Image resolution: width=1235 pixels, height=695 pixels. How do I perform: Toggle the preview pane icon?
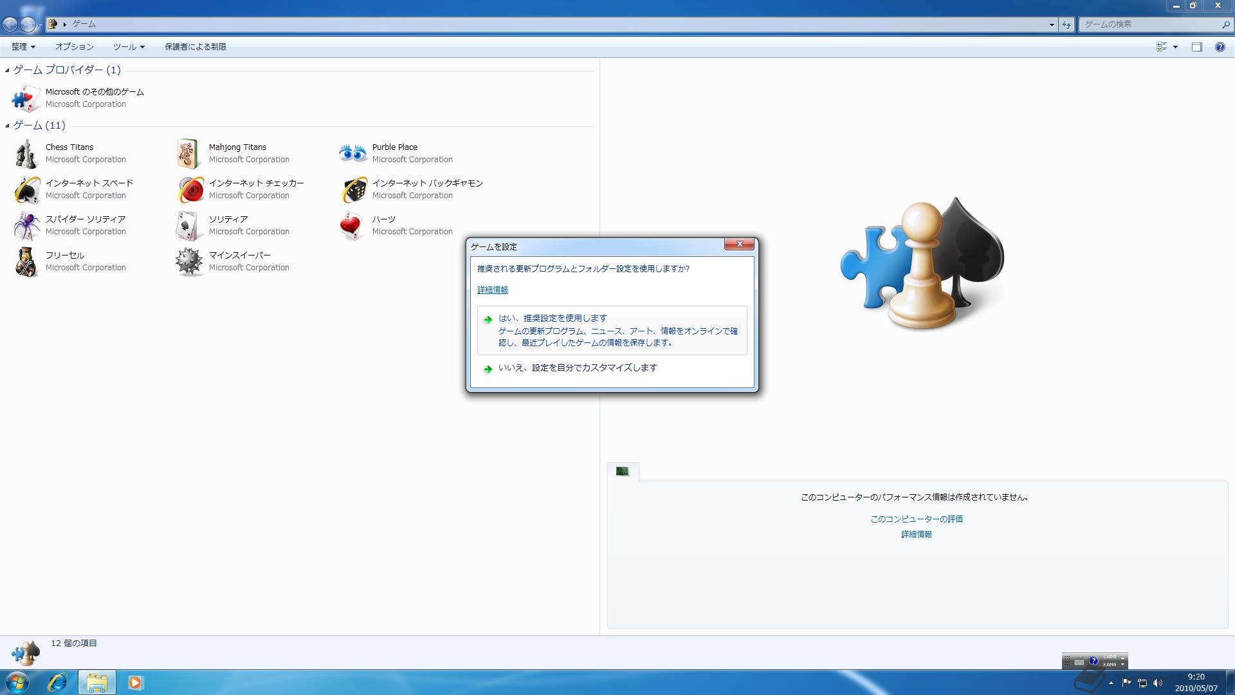tap(1196, 47)
